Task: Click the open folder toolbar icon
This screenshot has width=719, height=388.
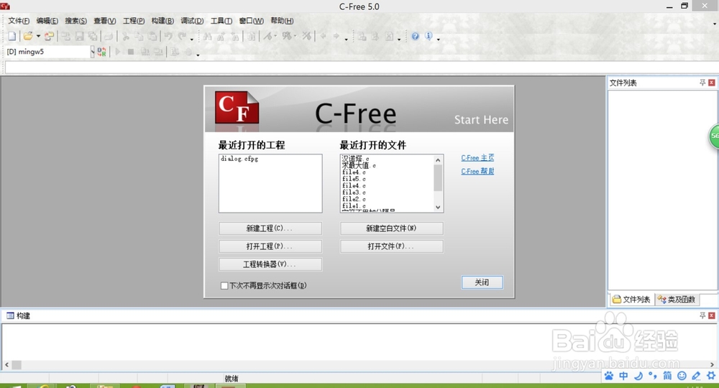Action: tap(28, 36)
